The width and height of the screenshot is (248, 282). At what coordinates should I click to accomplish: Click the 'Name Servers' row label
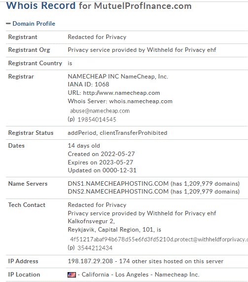click(28, 183)
